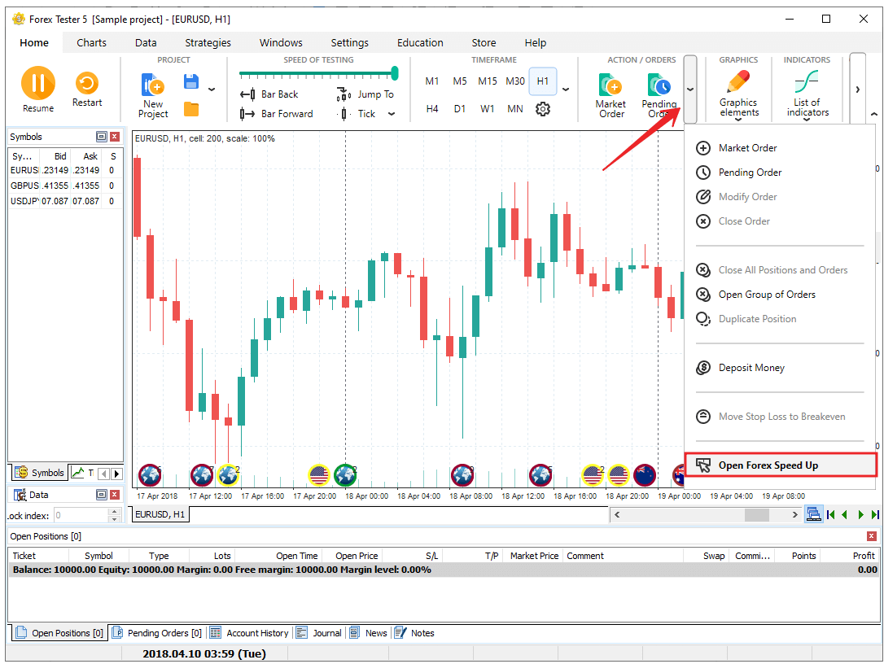884x664 pixels.
Task: Expand the project options dropdown arrow
Action: coord(212,90)
